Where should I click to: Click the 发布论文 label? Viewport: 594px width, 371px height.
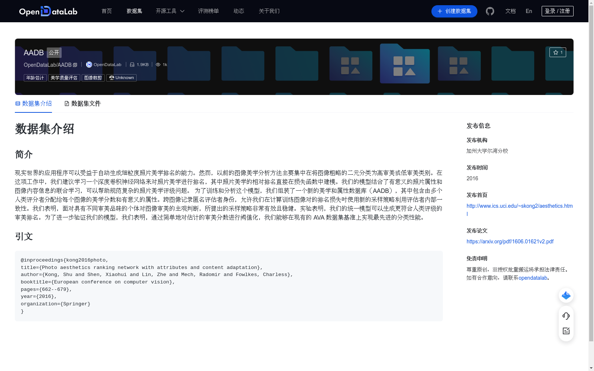(477, 231)
